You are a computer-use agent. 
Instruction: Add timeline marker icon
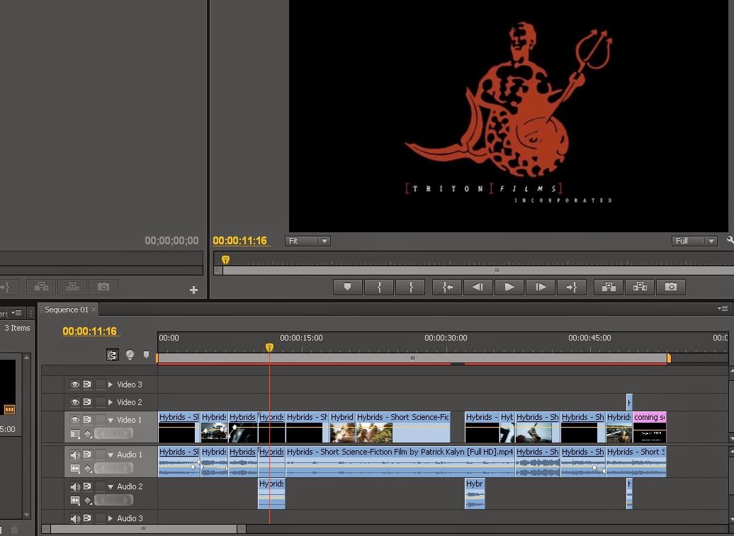146,355
